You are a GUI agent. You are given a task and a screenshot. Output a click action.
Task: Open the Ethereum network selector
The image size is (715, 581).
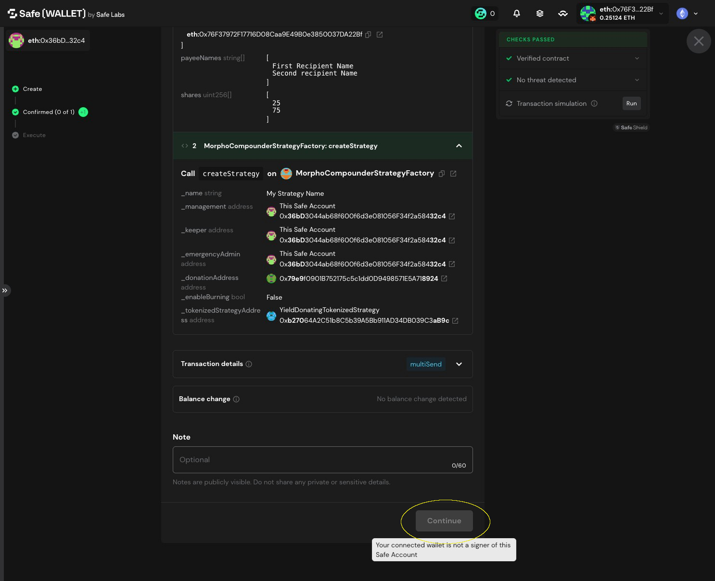pos(687,13)
